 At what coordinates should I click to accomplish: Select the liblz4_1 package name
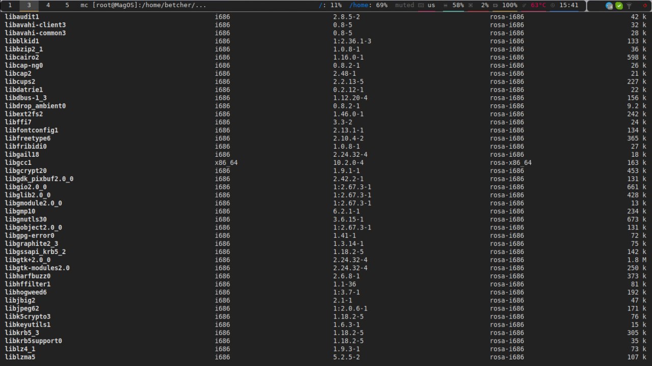pyautogui.click(x=20, y=349)
